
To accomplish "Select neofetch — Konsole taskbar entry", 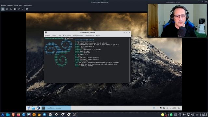I will (56, 108).
